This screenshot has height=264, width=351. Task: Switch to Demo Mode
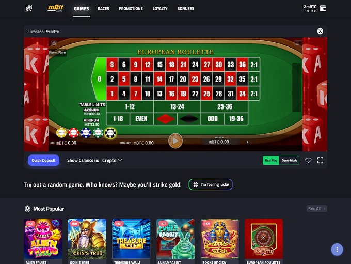[x=289, y=161]
